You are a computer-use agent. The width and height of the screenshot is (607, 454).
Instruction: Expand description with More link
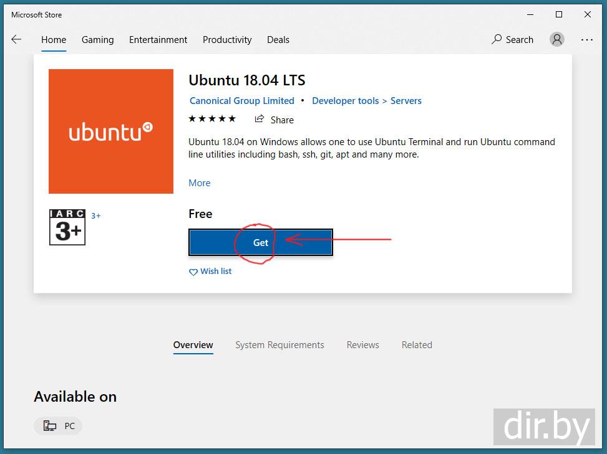click(200, 183)
